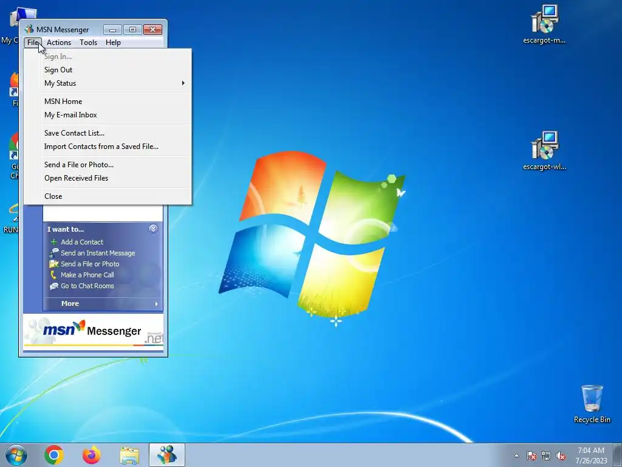Click the Send an Instant Message icon
622x467 pixels.
coord(53,252)
